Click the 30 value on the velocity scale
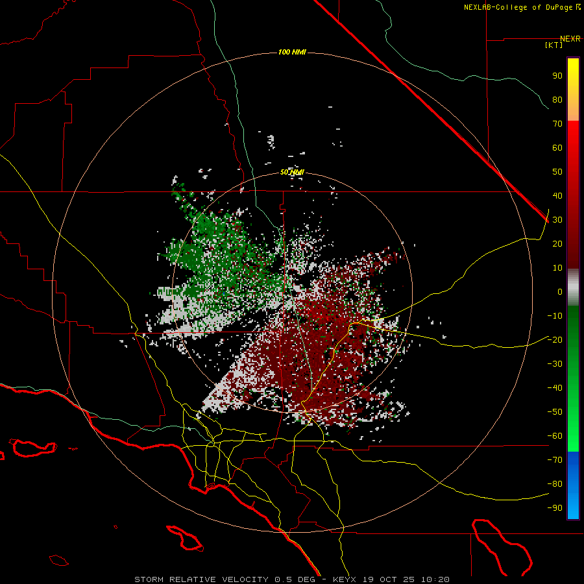Image resolution: width=584 pixels, height=584 pixels. pyautogui.click(x=557, y=220)
